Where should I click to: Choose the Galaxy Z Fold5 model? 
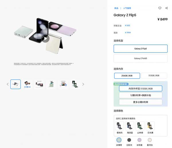tap(140, 58)
